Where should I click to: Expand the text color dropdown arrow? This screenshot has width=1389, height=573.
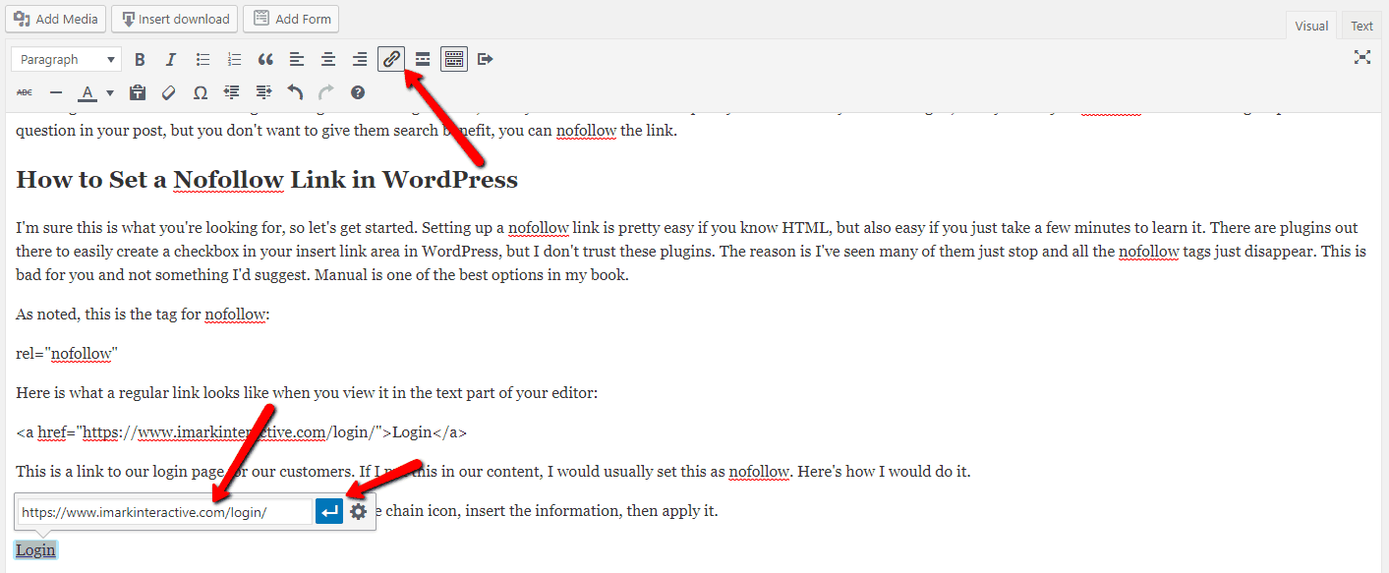(108, 91)
